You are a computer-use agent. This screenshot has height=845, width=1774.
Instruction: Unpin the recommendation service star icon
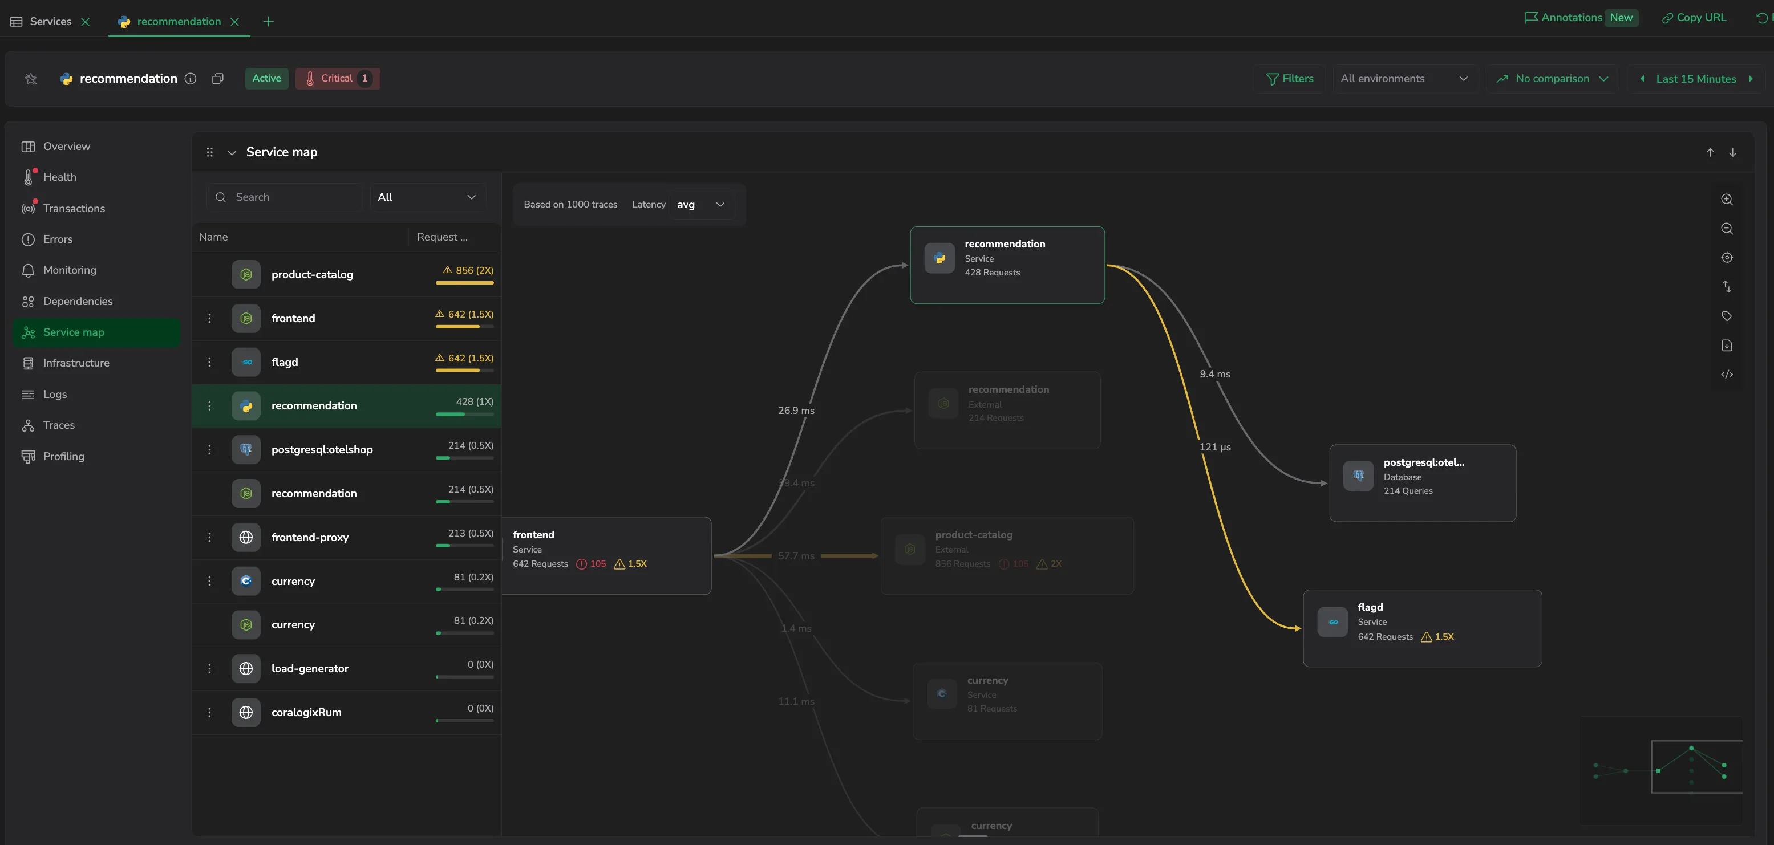pyautogui.click(x=31, y=79)
